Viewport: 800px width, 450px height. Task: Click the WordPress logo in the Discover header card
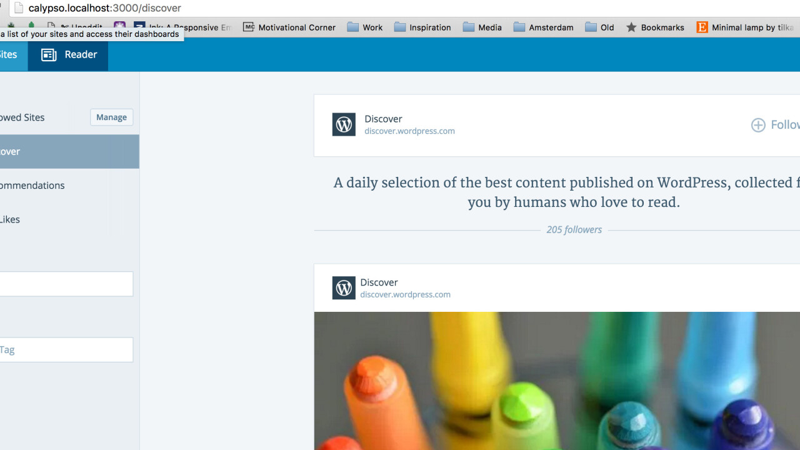344,124
